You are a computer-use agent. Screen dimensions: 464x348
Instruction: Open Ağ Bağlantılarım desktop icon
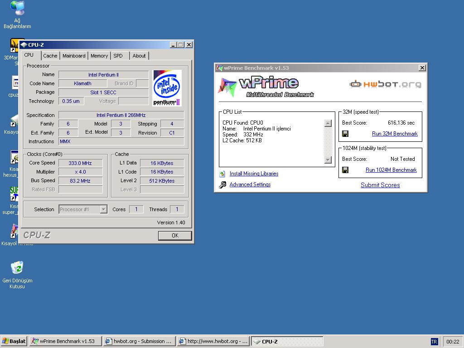pos(18,15)
